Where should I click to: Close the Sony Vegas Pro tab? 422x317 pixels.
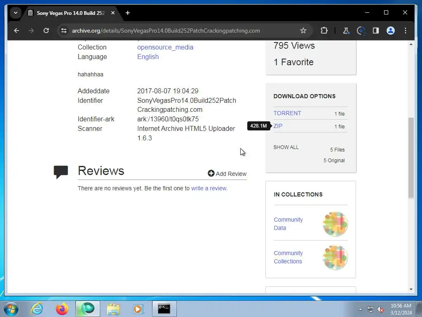tap(113, 13)
